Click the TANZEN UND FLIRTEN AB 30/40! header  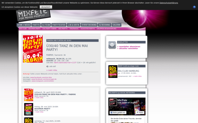[72, 40]
